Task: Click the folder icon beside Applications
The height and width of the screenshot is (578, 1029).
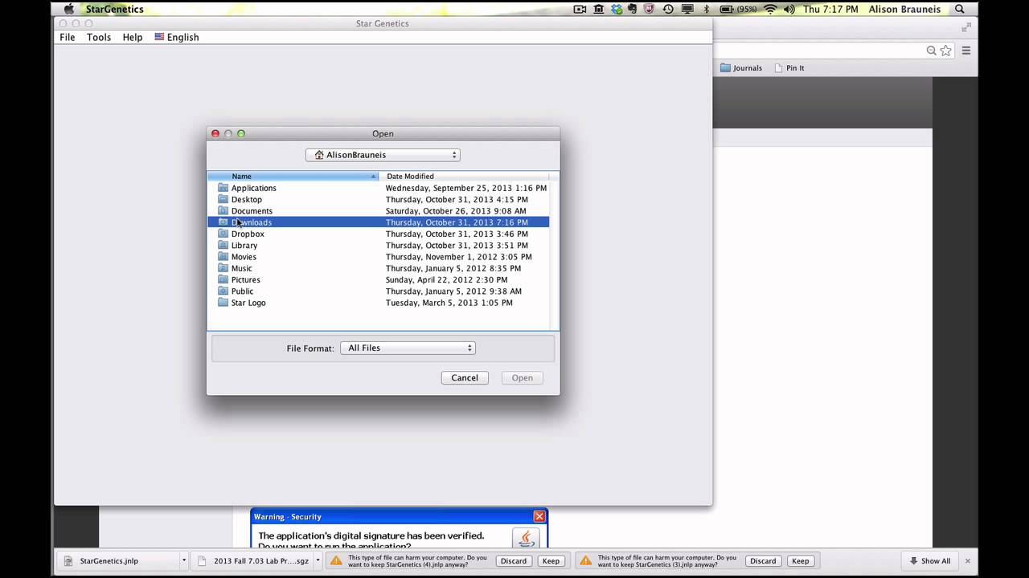Action: (x=223, y=188)
